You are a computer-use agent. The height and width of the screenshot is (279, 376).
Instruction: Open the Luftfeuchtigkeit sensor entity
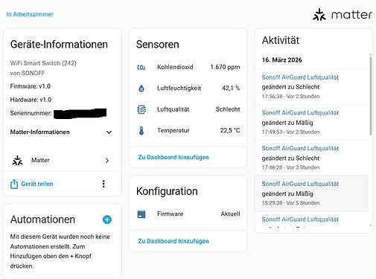coord(188,89)
